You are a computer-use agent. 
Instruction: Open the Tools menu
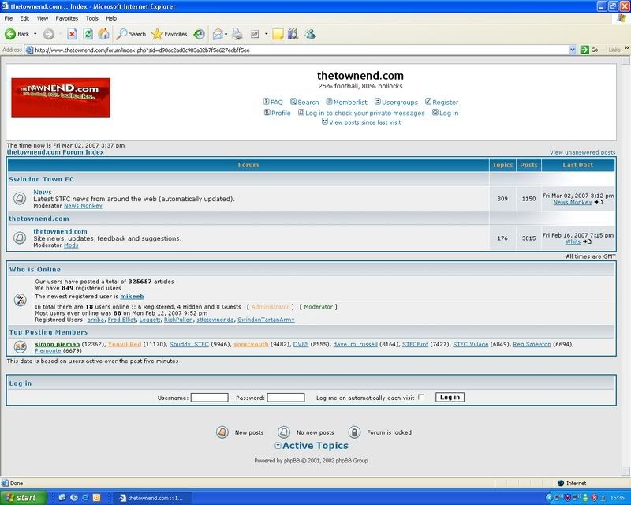(91, 18)
